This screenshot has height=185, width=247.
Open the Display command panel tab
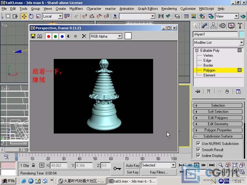[x=231, y=26]
